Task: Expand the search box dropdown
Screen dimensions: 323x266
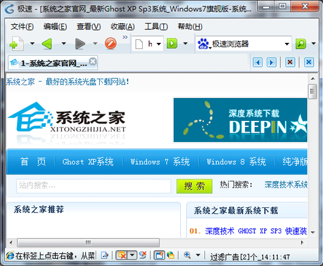Action: tap(287, 44)
